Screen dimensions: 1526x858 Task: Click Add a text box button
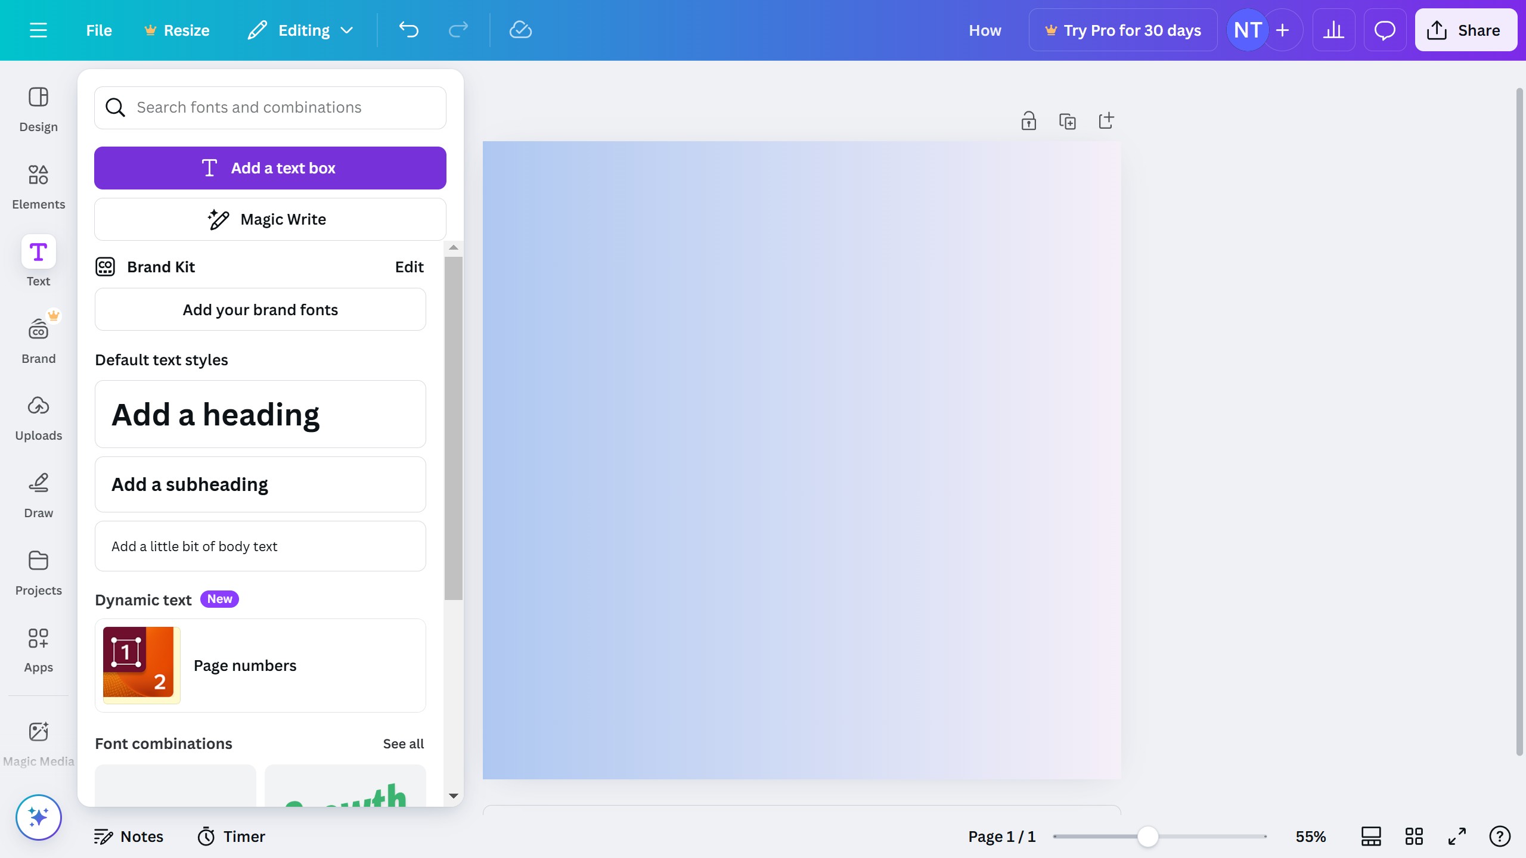point(270,168)
